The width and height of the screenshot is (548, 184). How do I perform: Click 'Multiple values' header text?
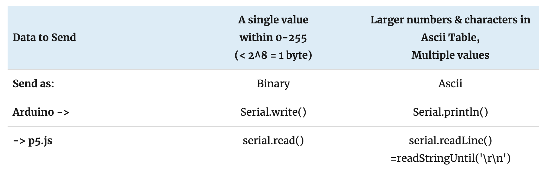(450, 55)
